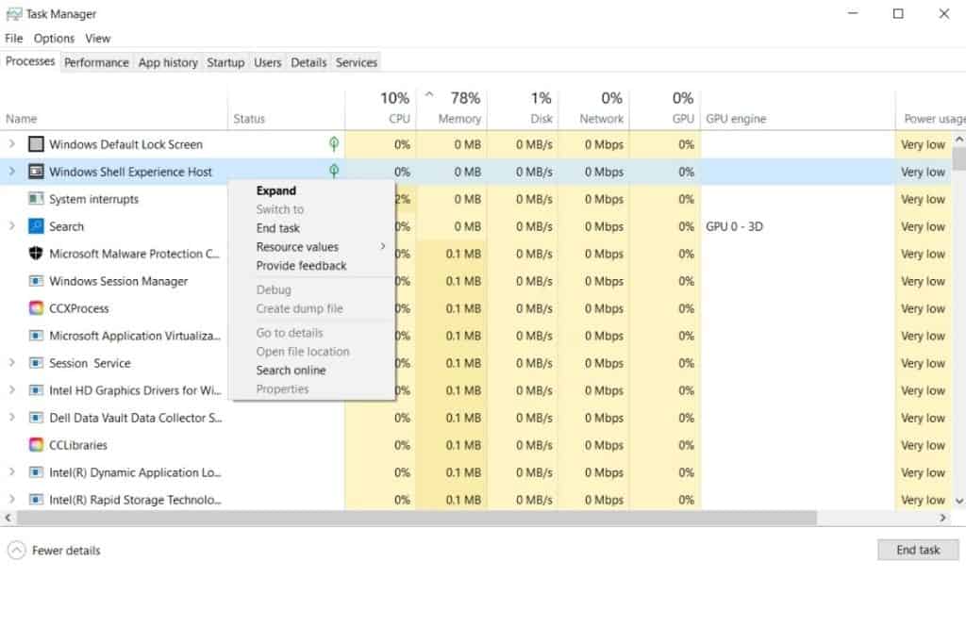Click the suspended leaf icon for Shell Experience Host
The image size is (966, 644).
pyautogui.click(x=334, y=171)
